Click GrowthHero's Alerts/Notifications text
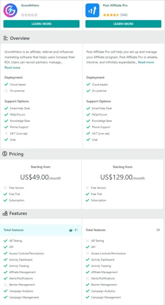The image size is (165, 305). point(21,278)
